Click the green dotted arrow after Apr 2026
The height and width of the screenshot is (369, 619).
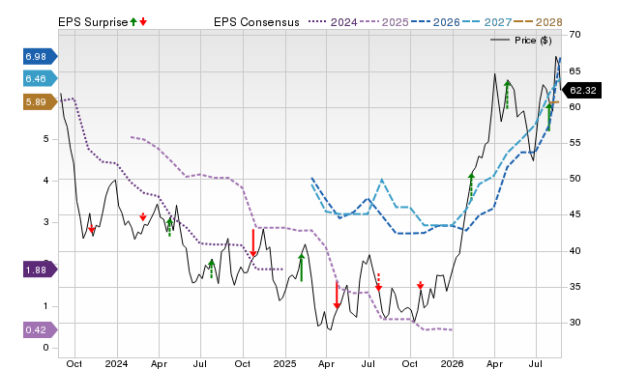pos(507,95)
